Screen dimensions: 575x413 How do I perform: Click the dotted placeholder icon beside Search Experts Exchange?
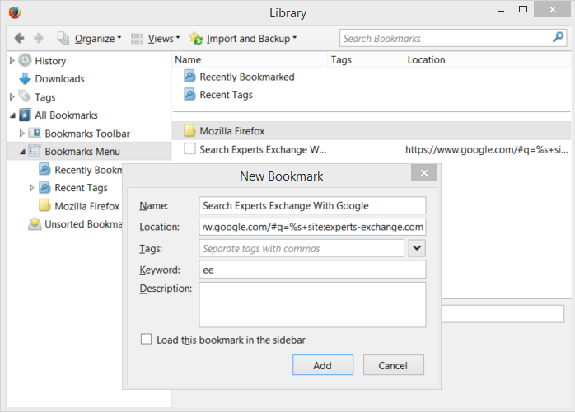tap(189, 148)
